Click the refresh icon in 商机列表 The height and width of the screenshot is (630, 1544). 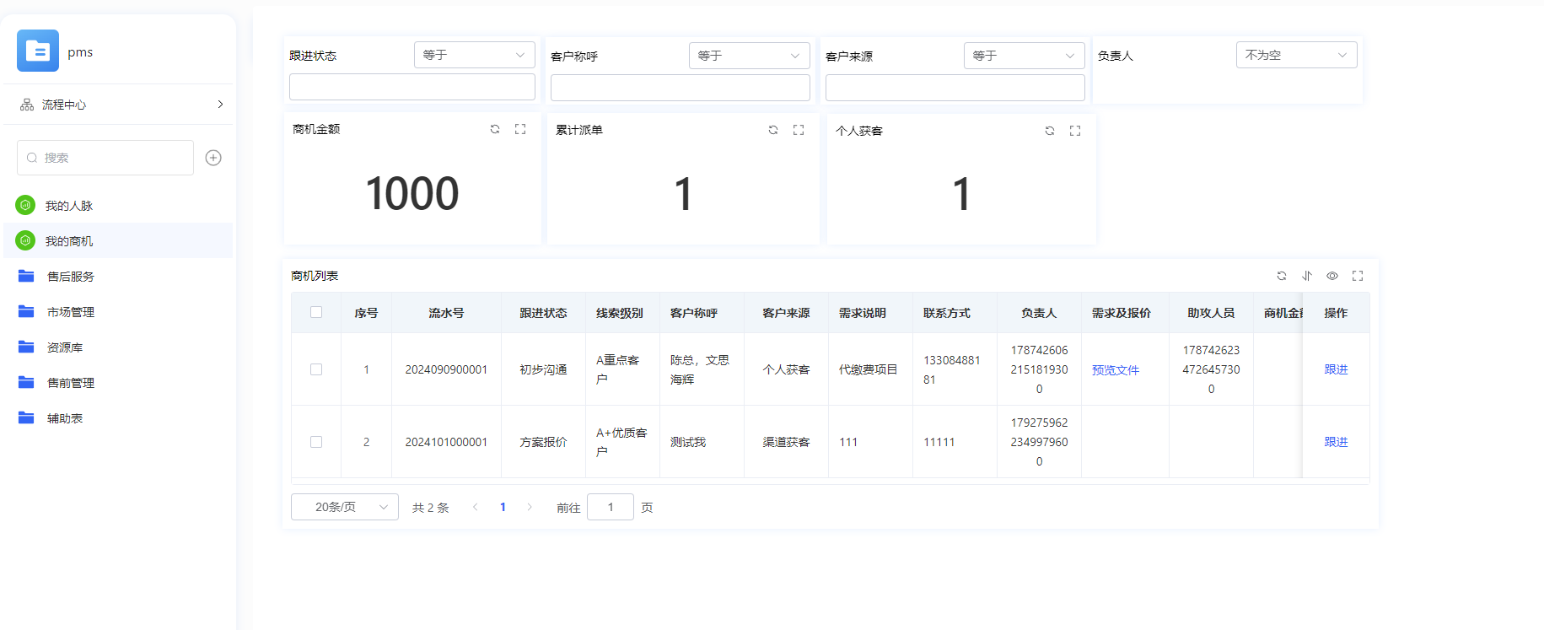click(1282, 276)
